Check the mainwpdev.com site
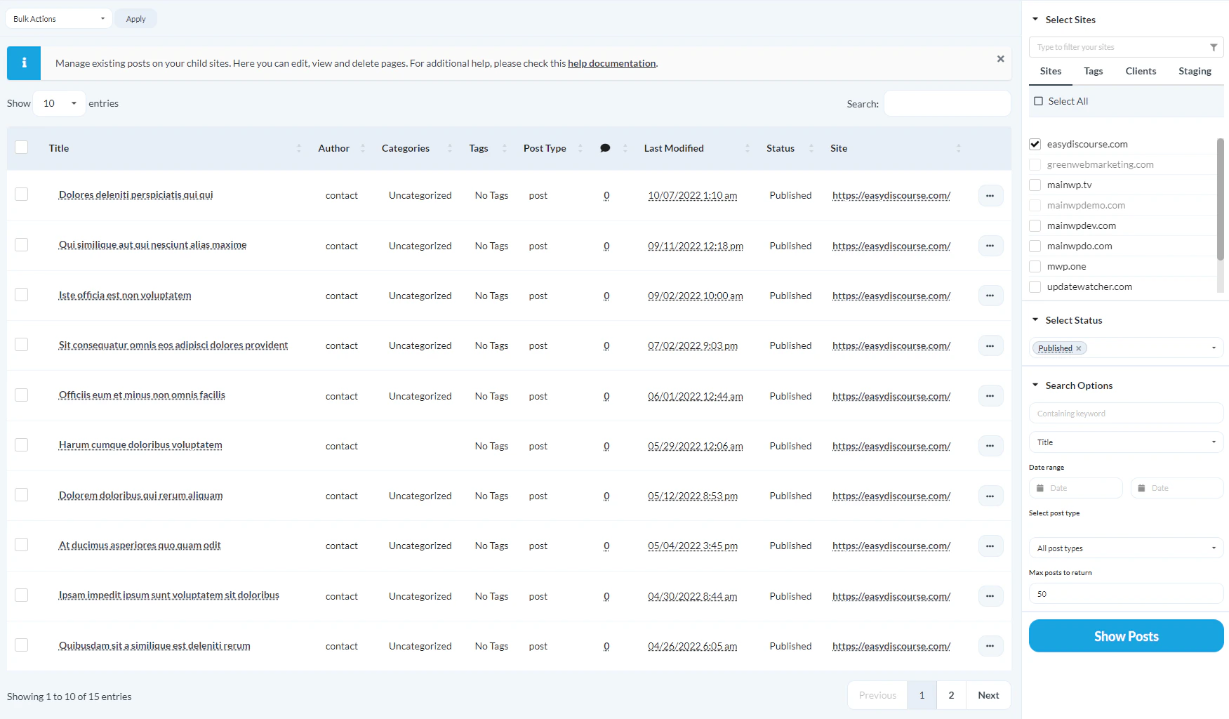Screen dimensions: 1229x719 tap(1035, 225)
